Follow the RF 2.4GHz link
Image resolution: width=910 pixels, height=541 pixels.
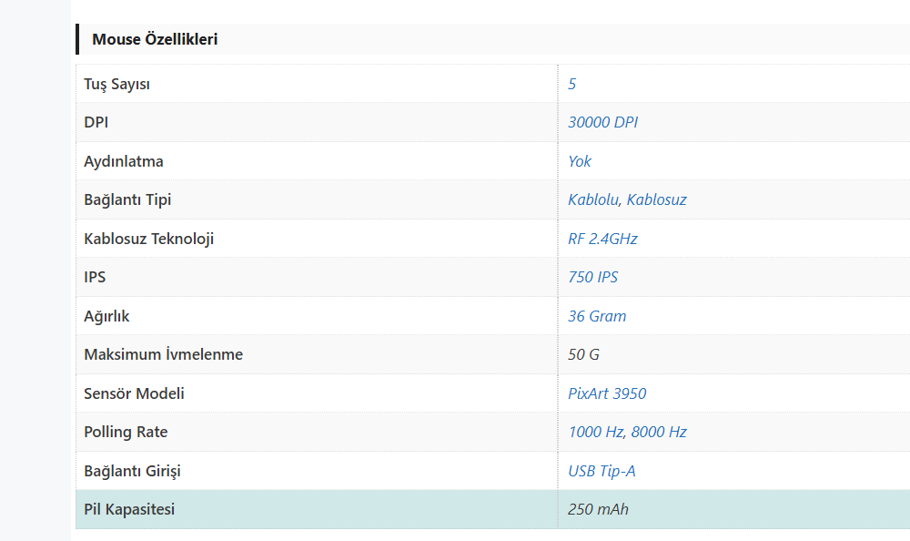tap(602, 239)
